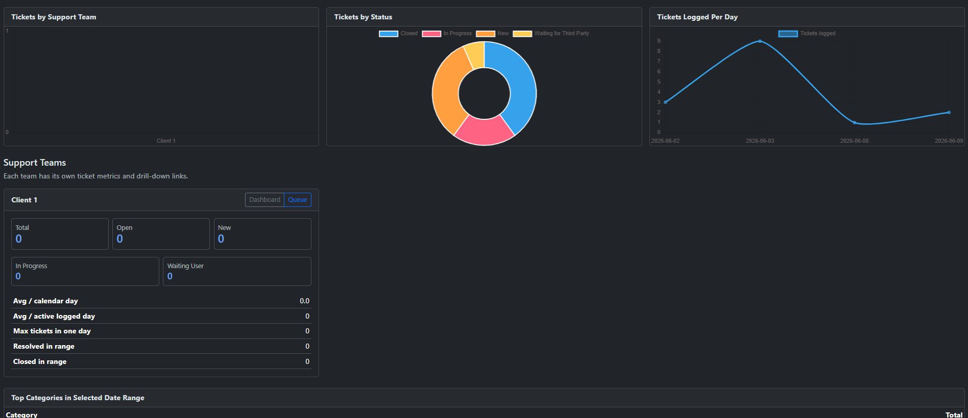This screenshot has width=968, height=418.
Task: Click the pink In Progress donut segment
Action: pos(484,132)
